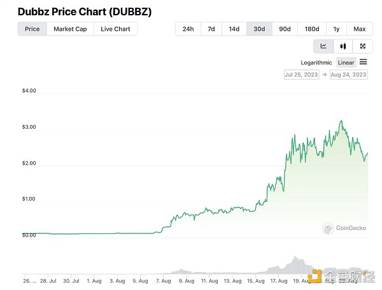
Task: Enable Logarithmic scale
Action: (x=316, y=62)
